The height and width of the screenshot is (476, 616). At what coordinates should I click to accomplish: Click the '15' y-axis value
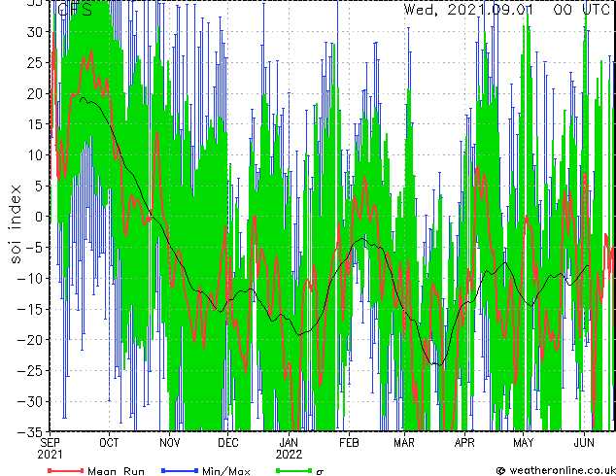[35, 124]
